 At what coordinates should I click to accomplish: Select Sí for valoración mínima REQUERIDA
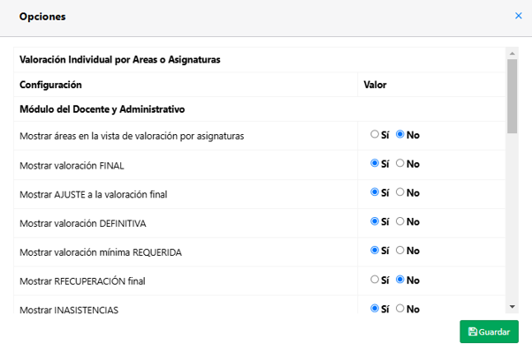tap(375, 250)
